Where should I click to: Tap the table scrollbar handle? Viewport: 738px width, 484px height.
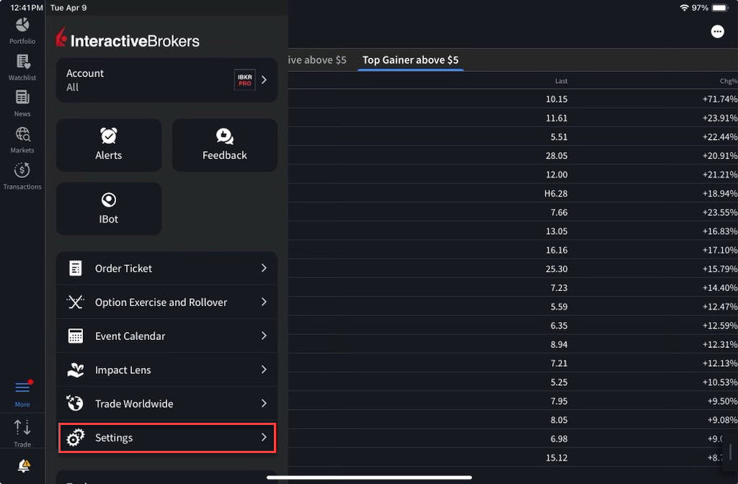pos(731,452)
